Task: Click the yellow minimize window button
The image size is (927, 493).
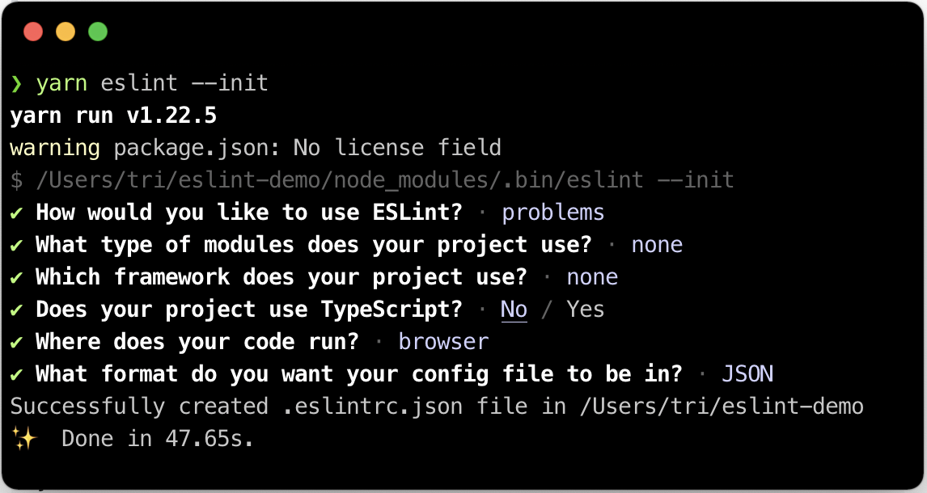Action: (x=66, y=32)
